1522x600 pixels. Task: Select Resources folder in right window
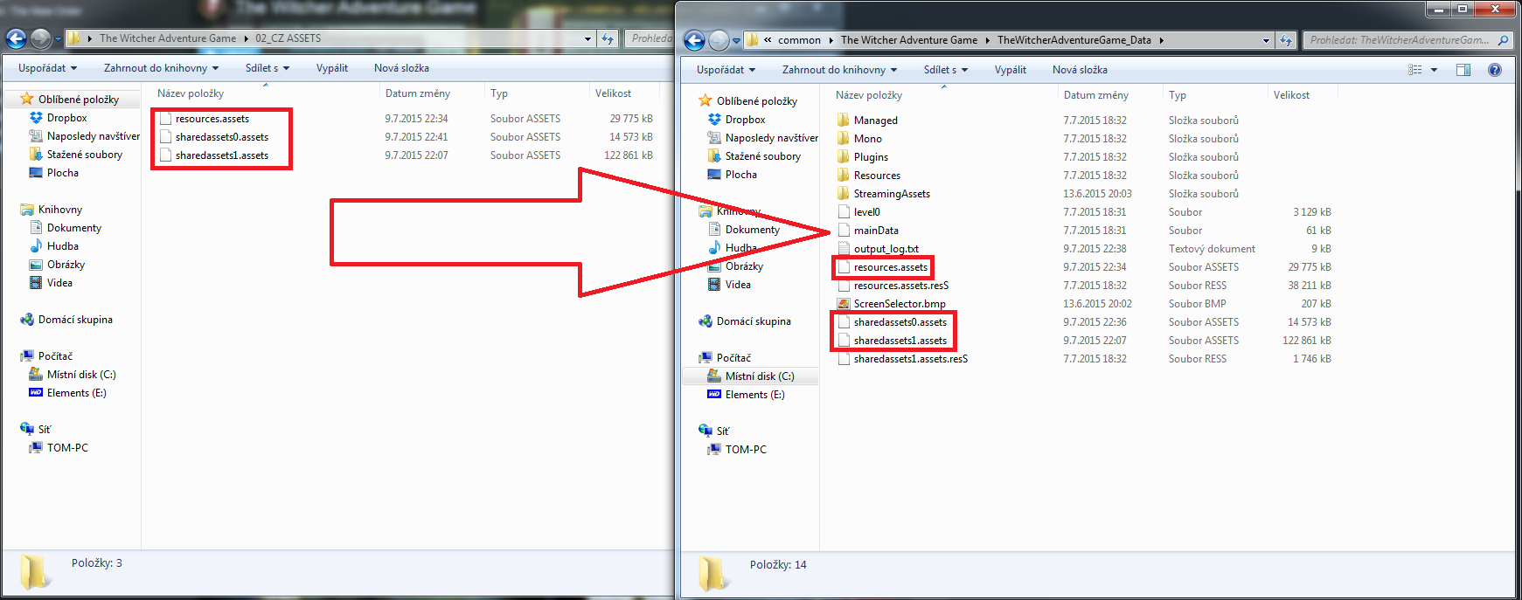[877, 176]
